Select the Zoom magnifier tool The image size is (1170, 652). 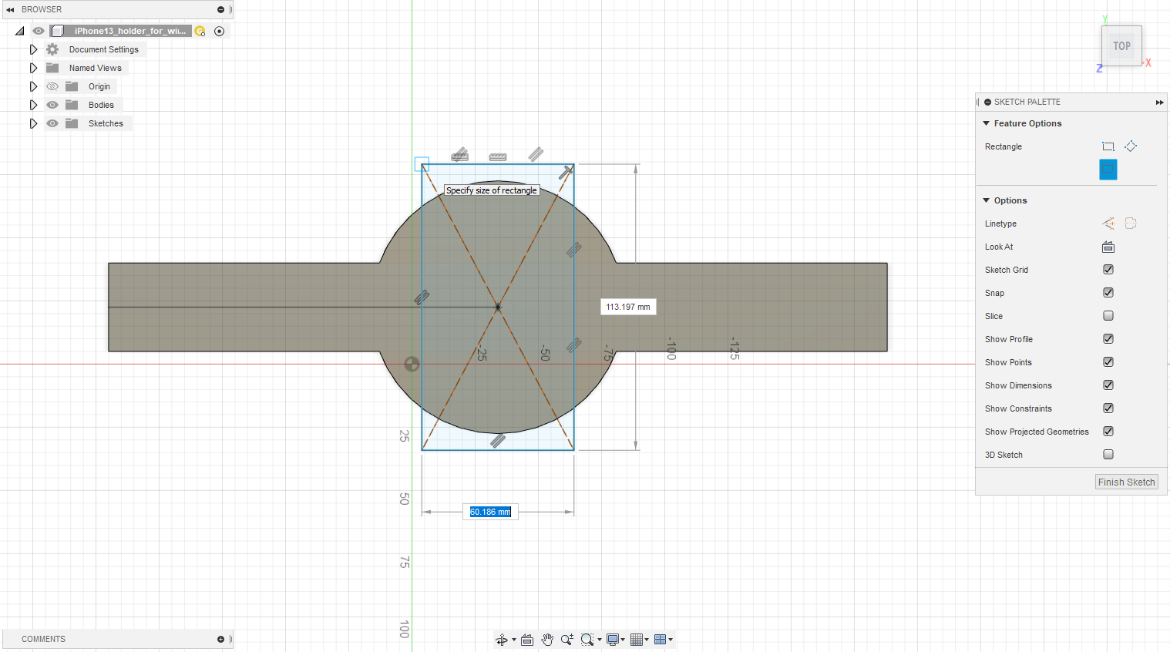coord(567,640)
